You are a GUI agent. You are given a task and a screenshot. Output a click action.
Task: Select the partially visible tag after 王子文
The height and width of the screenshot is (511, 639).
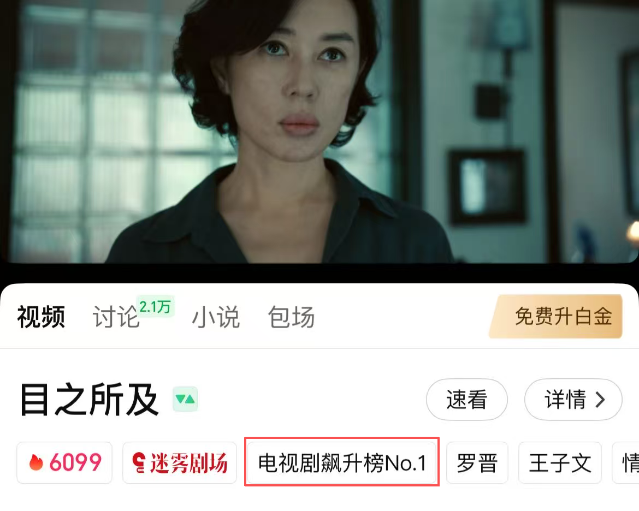click(x=626, y=463)
